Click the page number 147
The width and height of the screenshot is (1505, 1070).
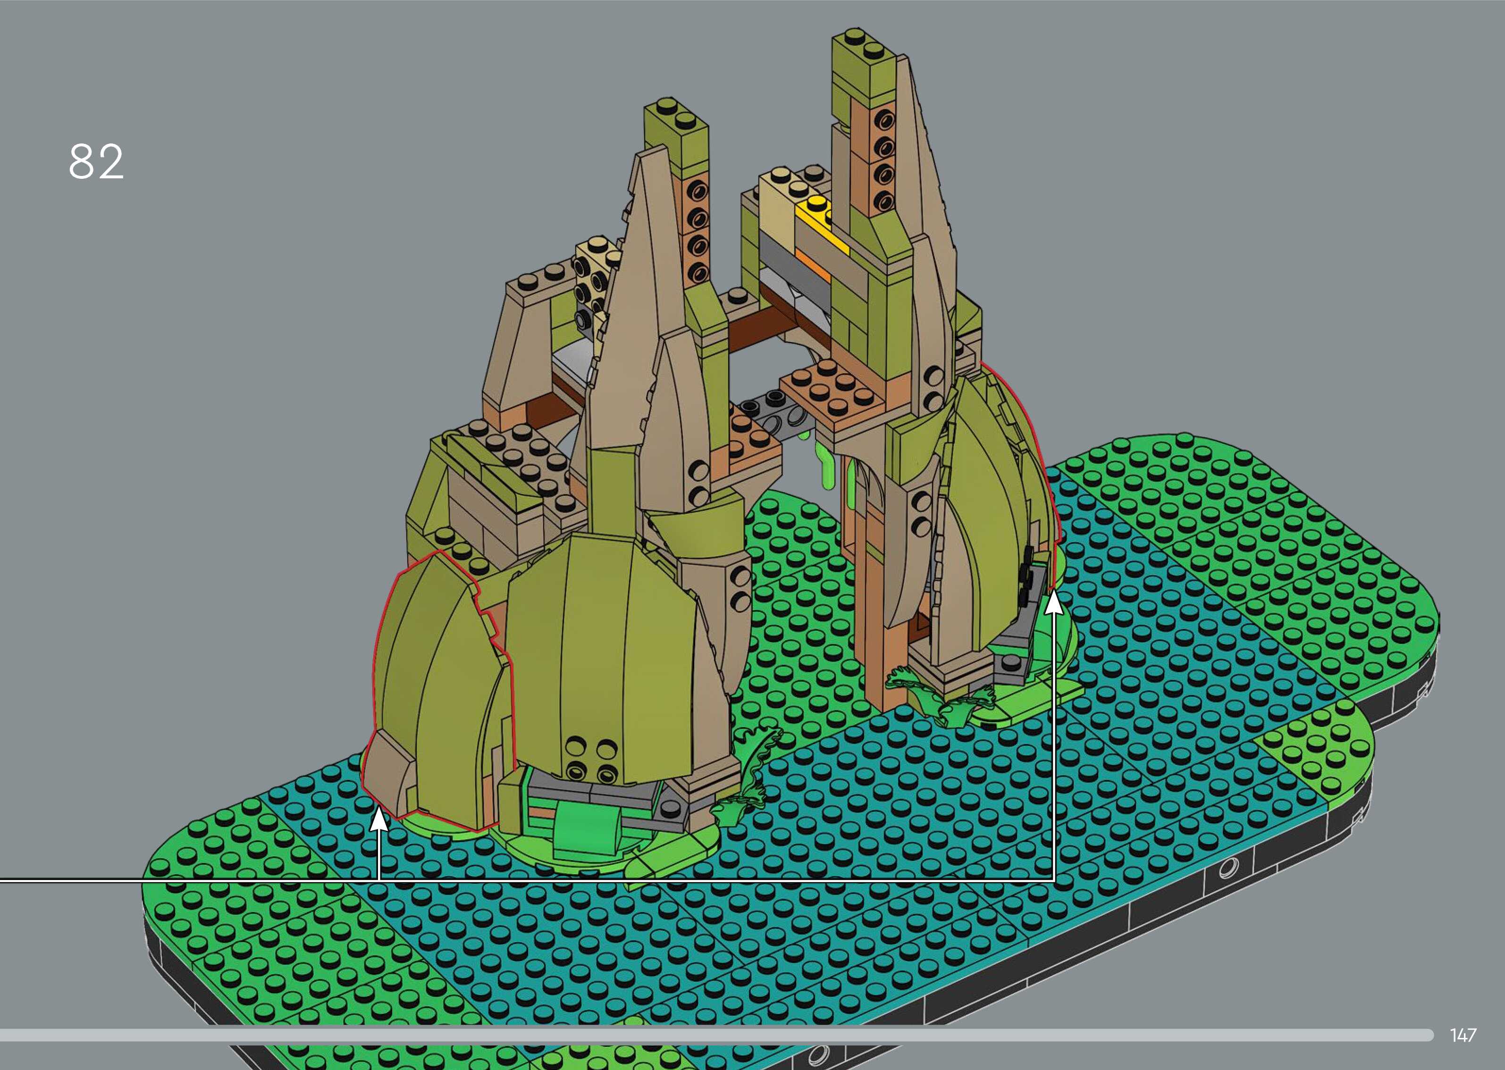coord(1463,1035)
